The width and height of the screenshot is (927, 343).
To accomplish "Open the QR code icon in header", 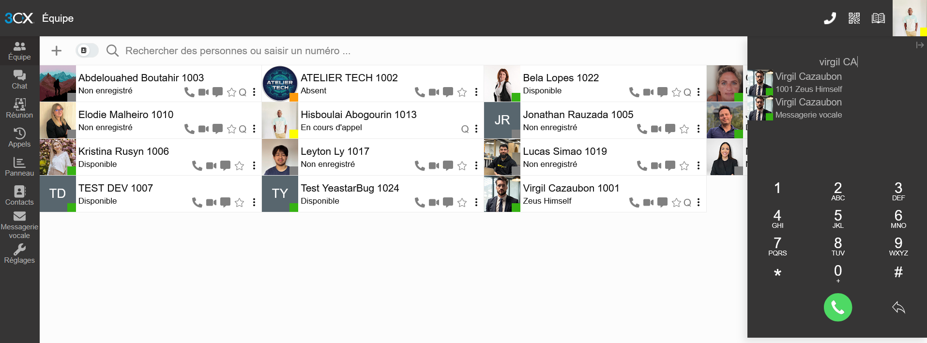I will (x=854, y=18).
